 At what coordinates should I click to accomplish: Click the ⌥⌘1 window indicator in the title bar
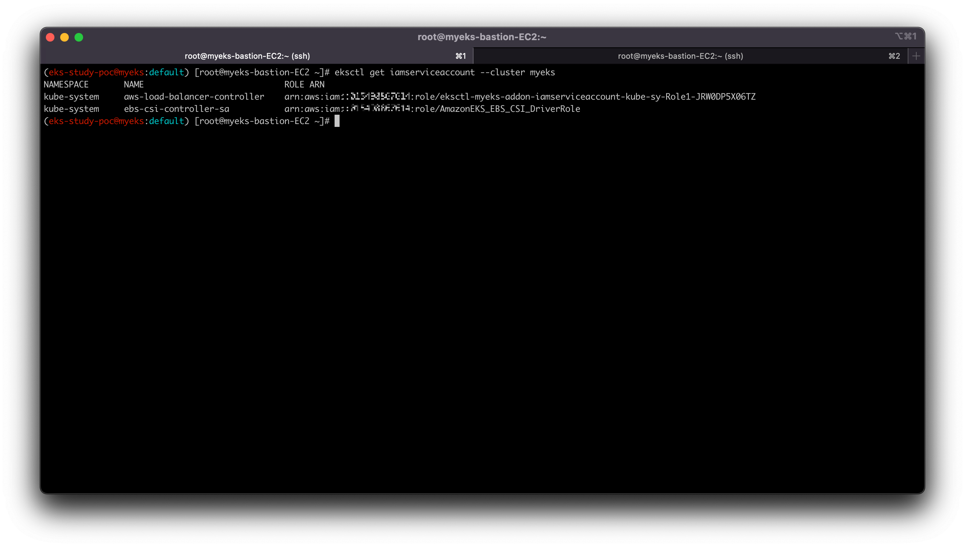[906, 36]
